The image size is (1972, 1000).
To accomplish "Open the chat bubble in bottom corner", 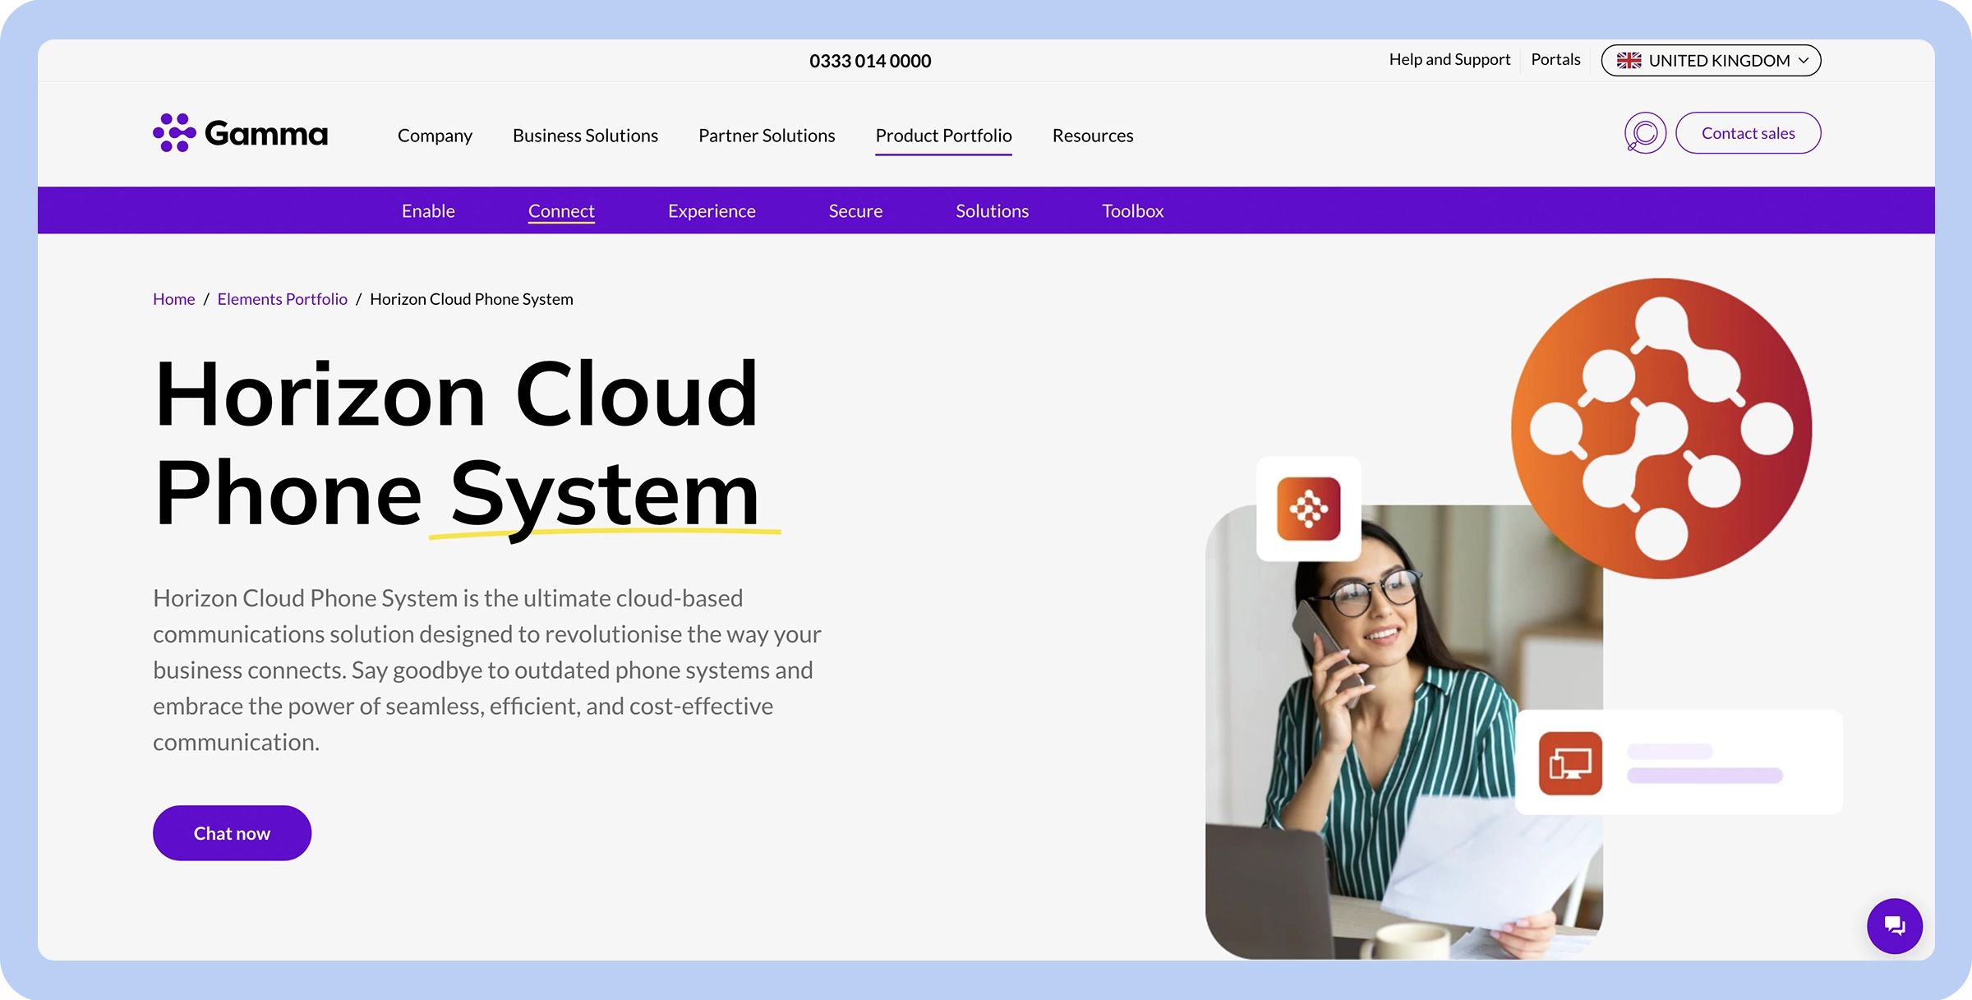I will click(x=1895, y=926).
